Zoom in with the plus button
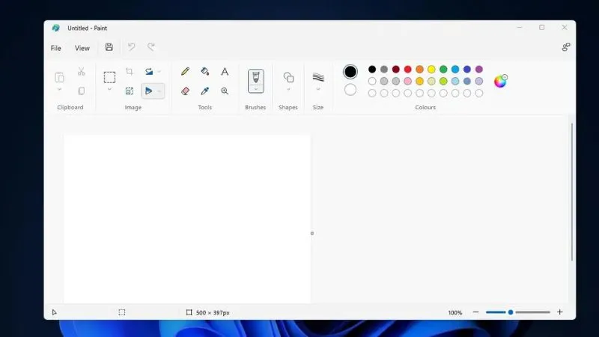The height and width of the screenshot is (337, 599). click(559, 312)
